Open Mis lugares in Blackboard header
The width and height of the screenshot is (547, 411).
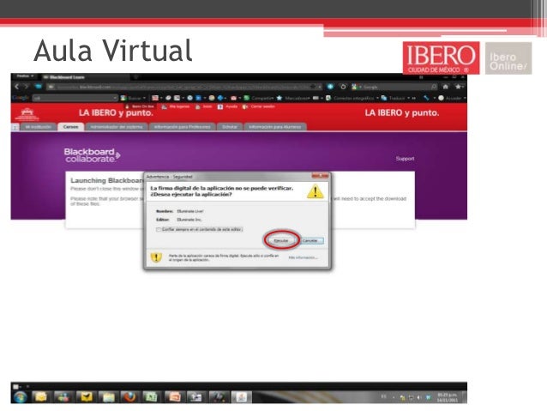click(176, 106)
